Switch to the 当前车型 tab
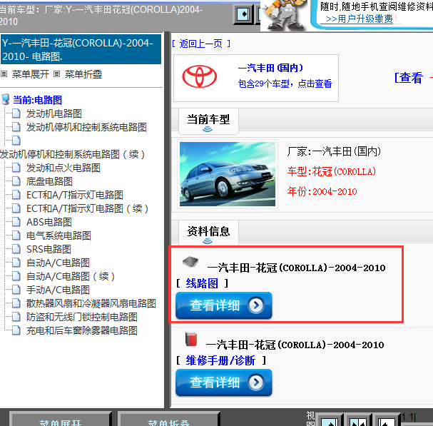Image resolution: width=433 pixels, height=426 pixels. (x=208, y=121)
